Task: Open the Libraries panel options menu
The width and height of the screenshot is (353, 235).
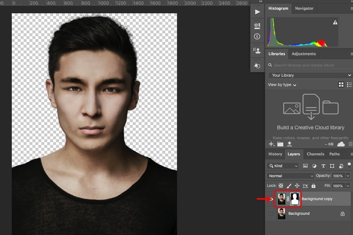Action: 351,54
